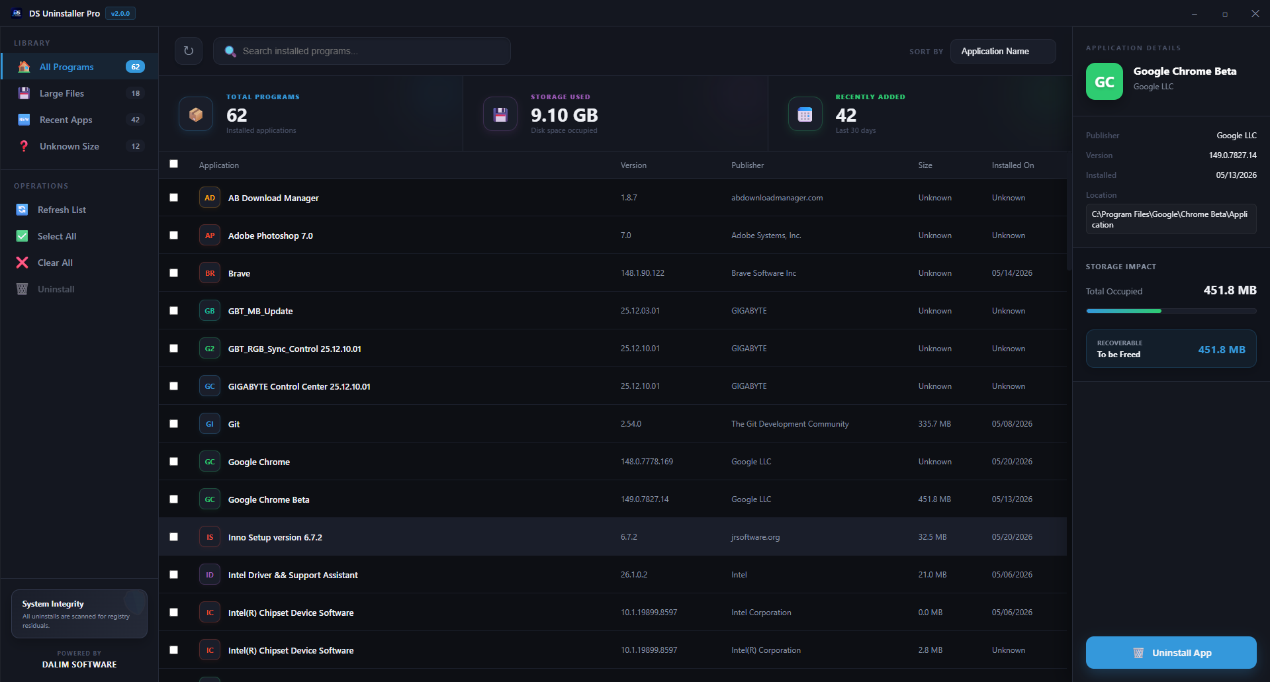Sort by the Installed On column header

pos(1013,165)
